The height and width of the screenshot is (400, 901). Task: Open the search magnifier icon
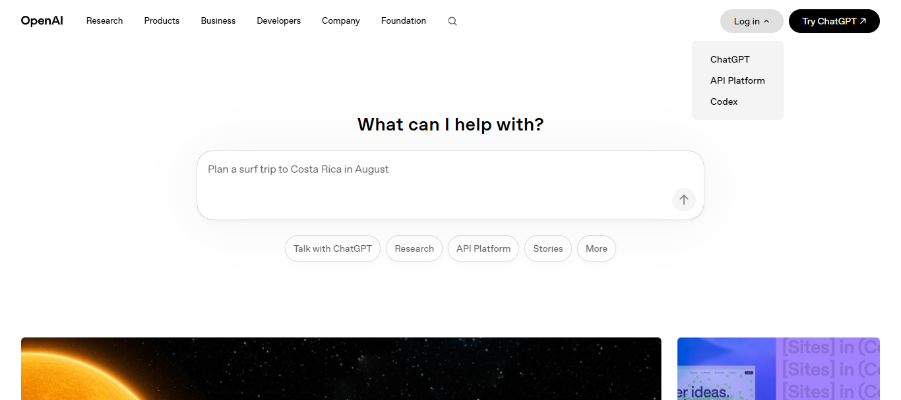(x=452, y=21)
